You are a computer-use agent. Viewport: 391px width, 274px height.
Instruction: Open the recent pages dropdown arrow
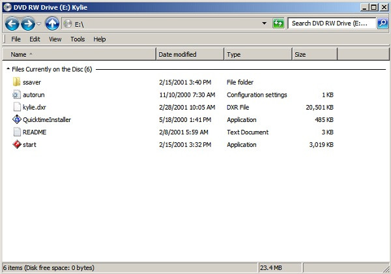point(40,24)
